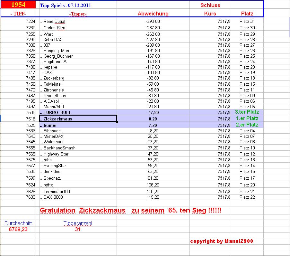Select the Zitroneneis cell

78,90
